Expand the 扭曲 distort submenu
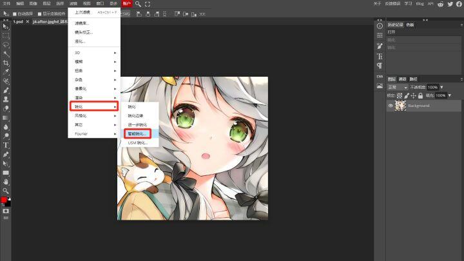Screen dimensions: 464x261 coord(94,71)
